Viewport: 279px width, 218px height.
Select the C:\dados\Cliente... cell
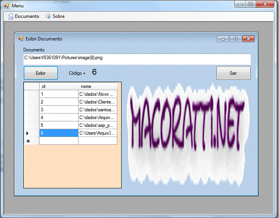98,102
